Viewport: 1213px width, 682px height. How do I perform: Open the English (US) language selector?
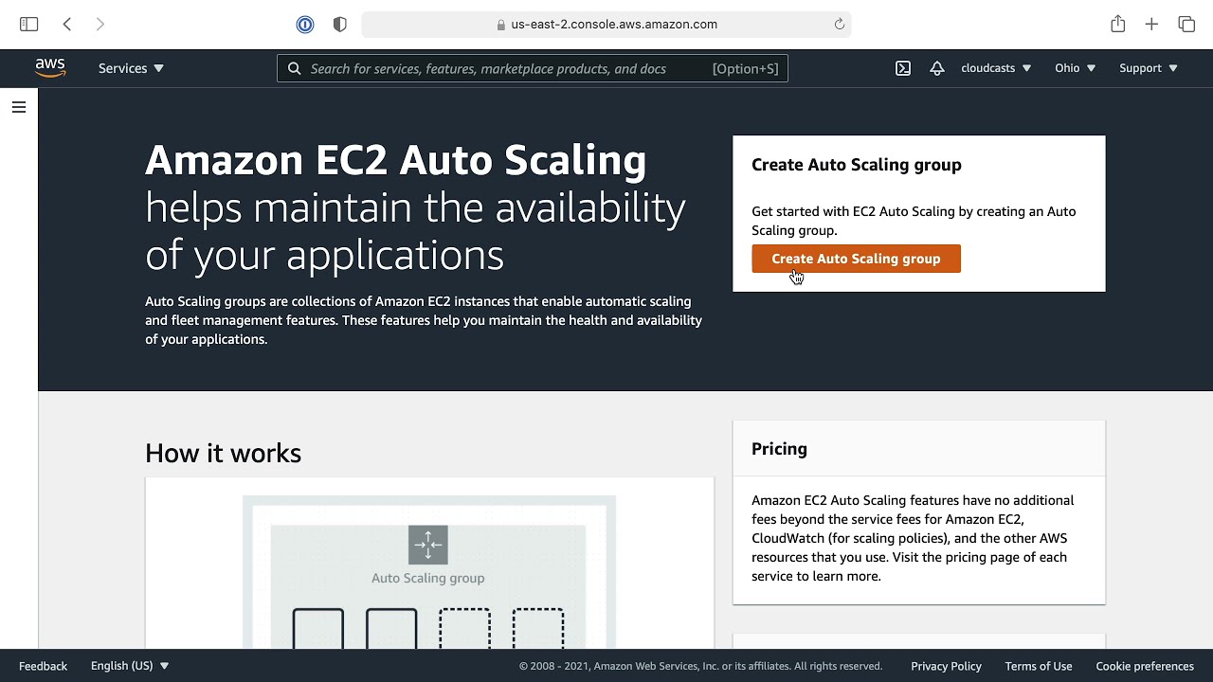pos(130,666)
